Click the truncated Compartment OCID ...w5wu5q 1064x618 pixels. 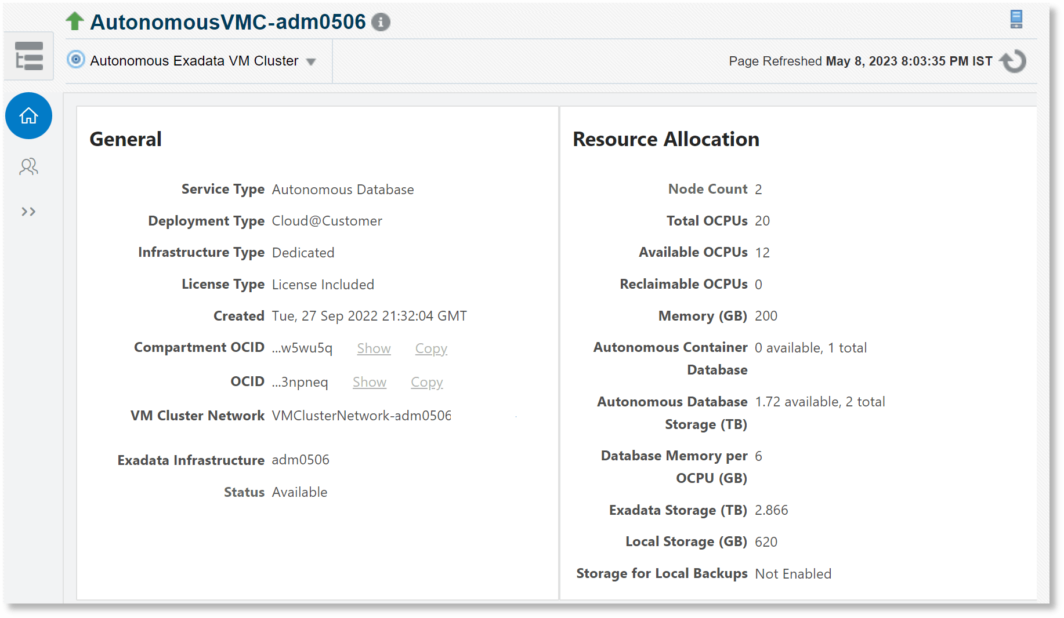302,348
